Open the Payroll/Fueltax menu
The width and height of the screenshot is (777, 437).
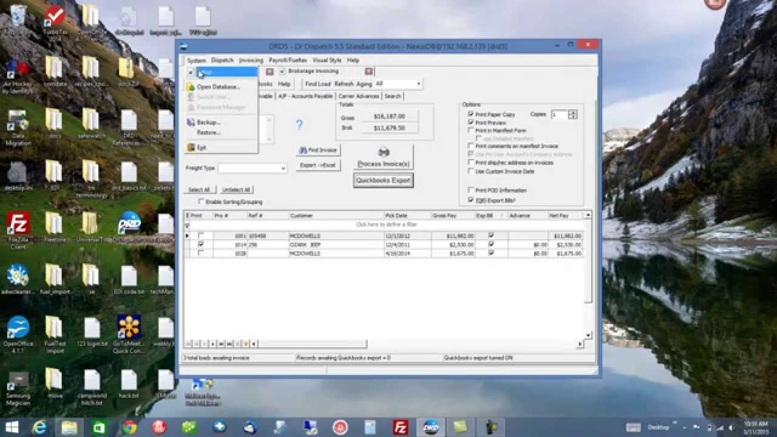(288, 60)
